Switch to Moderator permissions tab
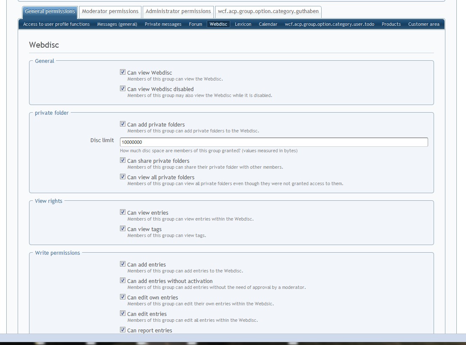This screenshot has width=466, height=345. (110, 11)
